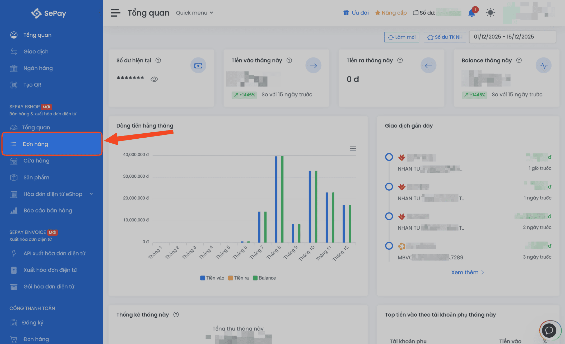Open the date range picker field
Viewport: 565px width, 344px height.
(x=512, y=37)
